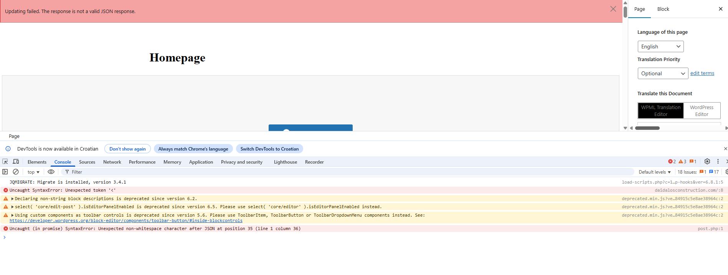Open the DevTools three-dot menu
This screenshot has width=728, height=275.
pos(718,161)
